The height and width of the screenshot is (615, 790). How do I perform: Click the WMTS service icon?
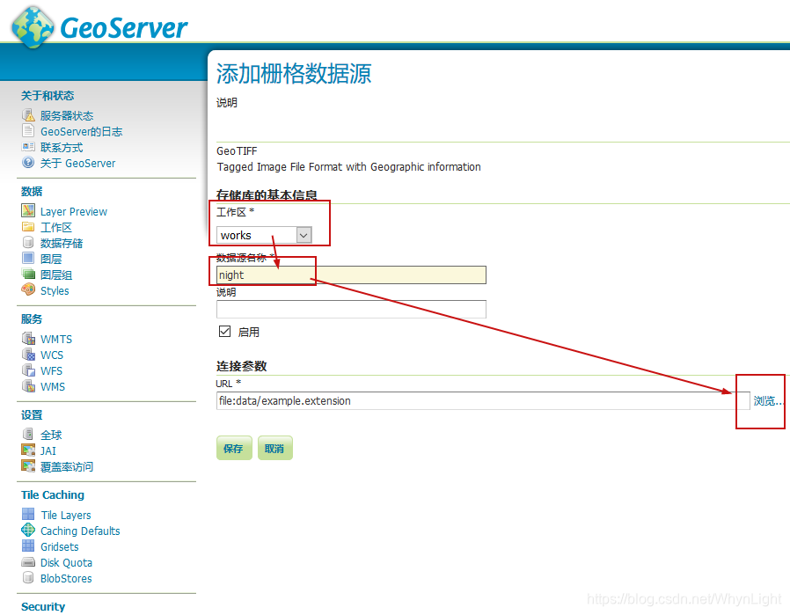pyautogui.click(x=28, y=338)
